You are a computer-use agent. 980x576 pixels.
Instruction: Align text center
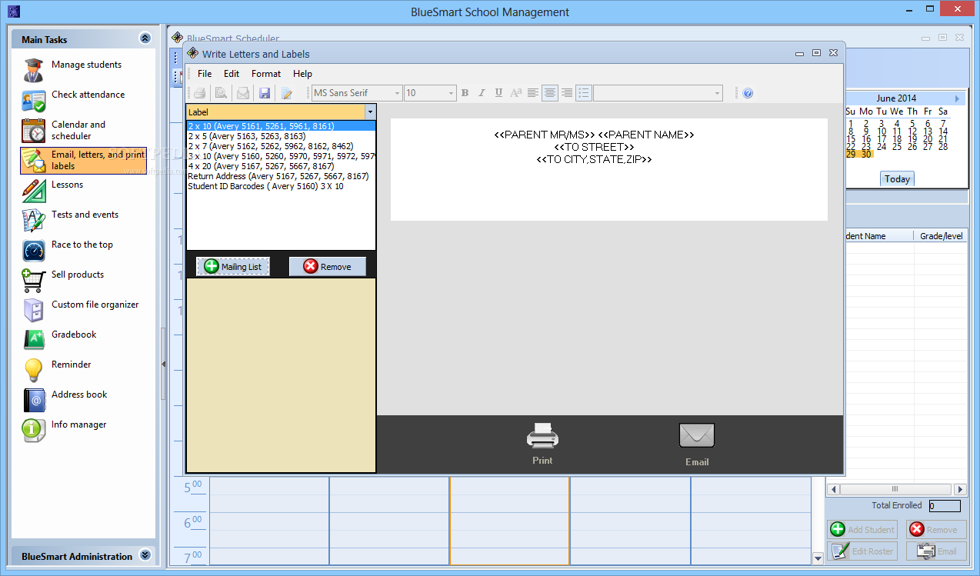[x=550, y=93]
